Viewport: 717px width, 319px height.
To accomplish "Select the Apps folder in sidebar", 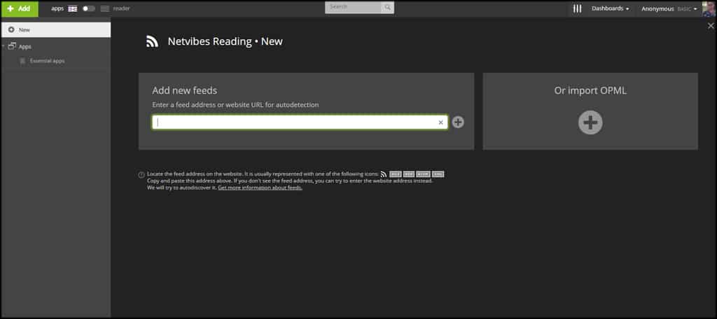I will point(20,47).
